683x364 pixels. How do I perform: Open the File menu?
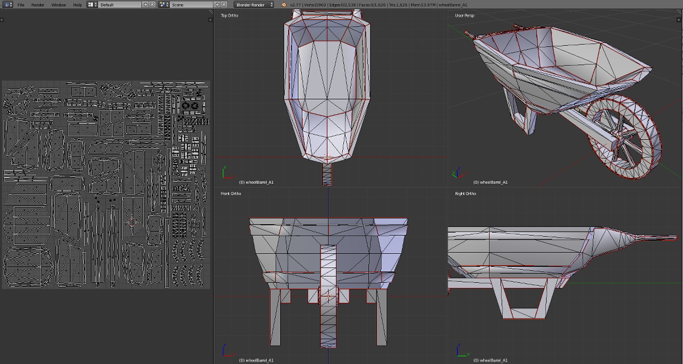tap(21, 5)
